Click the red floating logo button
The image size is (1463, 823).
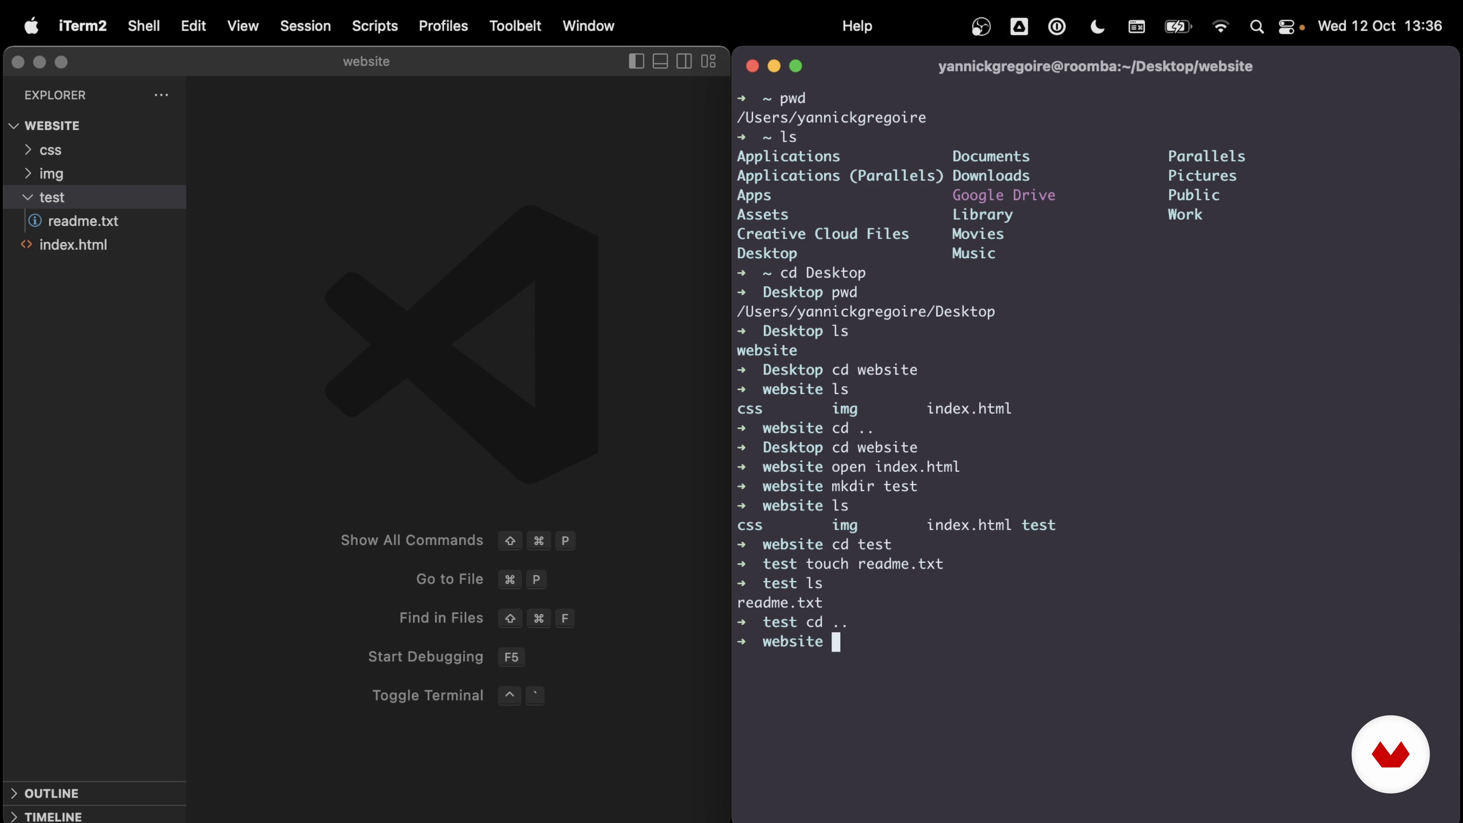point(1390,754)
